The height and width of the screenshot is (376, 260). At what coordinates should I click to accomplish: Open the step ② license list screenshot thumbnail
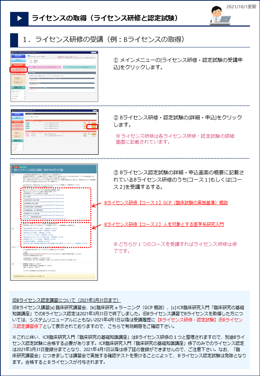(x=55, y=132)
